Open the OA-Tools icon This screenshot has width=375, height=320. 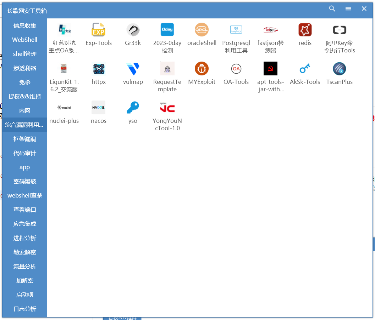point(236,69)
